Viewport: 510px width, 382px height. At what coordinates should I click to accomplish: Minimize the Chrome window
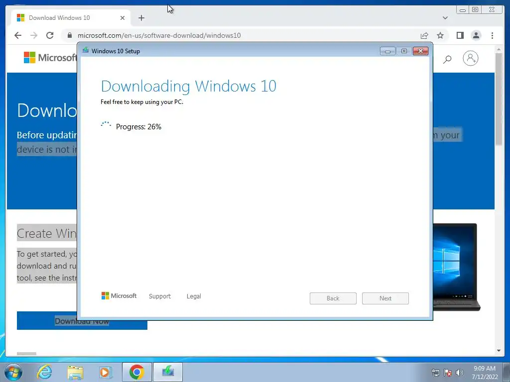(463, 10)
